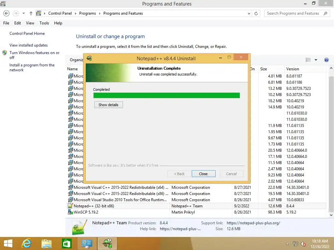Image resolution: width=334 pixels, height=250 pixels.
Task: Click the scrollbar down arrow of program list
Action: 331,215
